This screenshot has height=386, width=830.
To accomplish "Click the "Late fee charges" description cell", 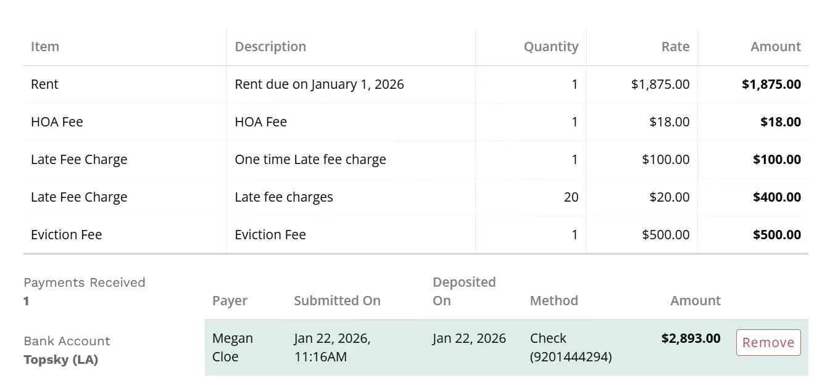I will [284, 197].
